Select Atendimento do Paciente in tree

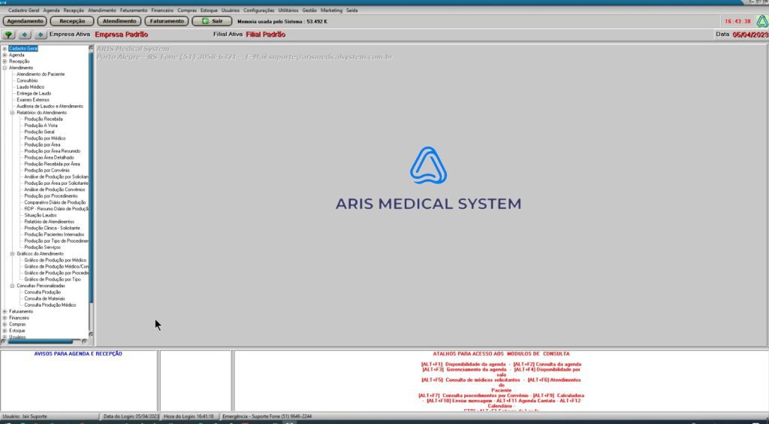click(41, 74)
